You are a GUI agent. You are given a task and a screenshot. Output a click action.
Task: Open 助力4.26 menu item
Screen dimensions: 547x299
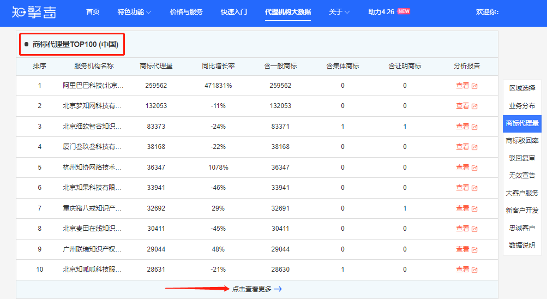pos(381,12)
